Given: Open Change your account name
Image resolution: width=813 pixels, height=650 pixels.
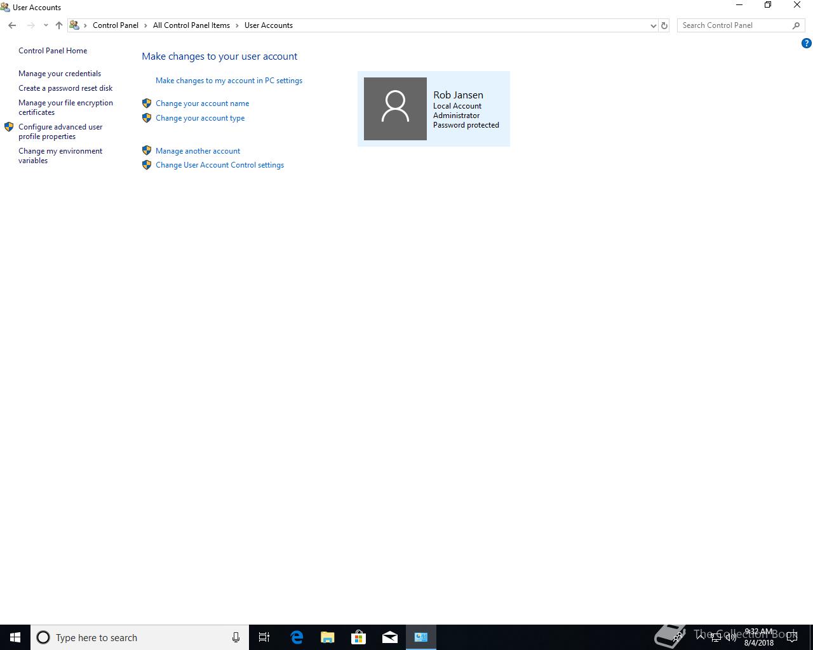Looking at the screenshot, I should (202, 103).
